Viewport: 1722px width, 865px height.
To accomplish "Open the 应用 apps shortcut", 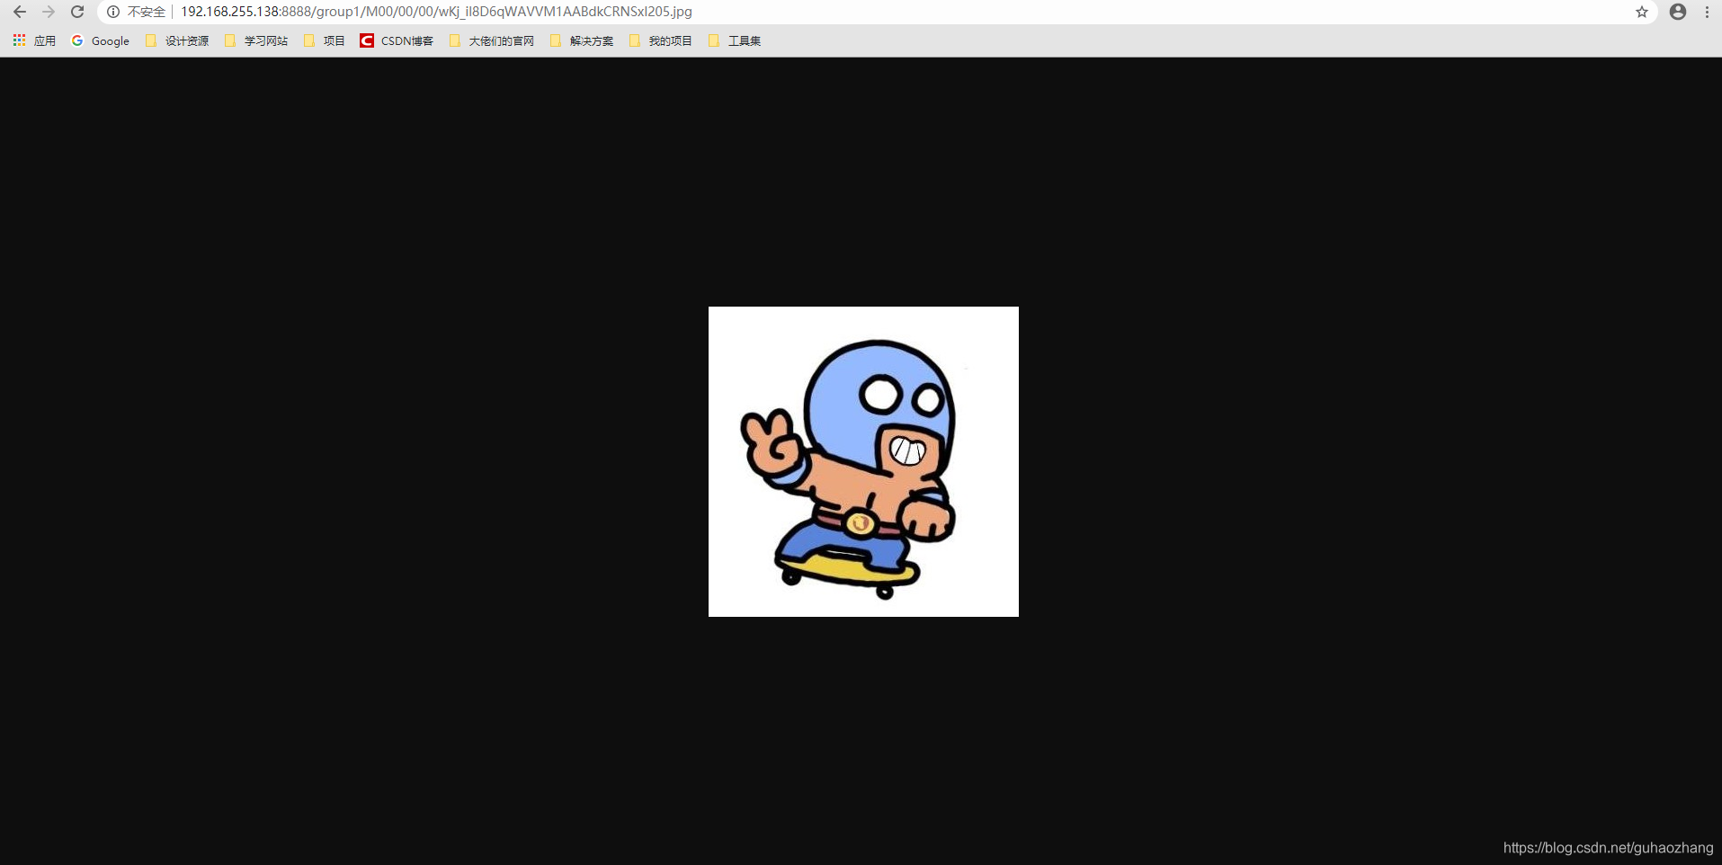I will click(34, 40).
